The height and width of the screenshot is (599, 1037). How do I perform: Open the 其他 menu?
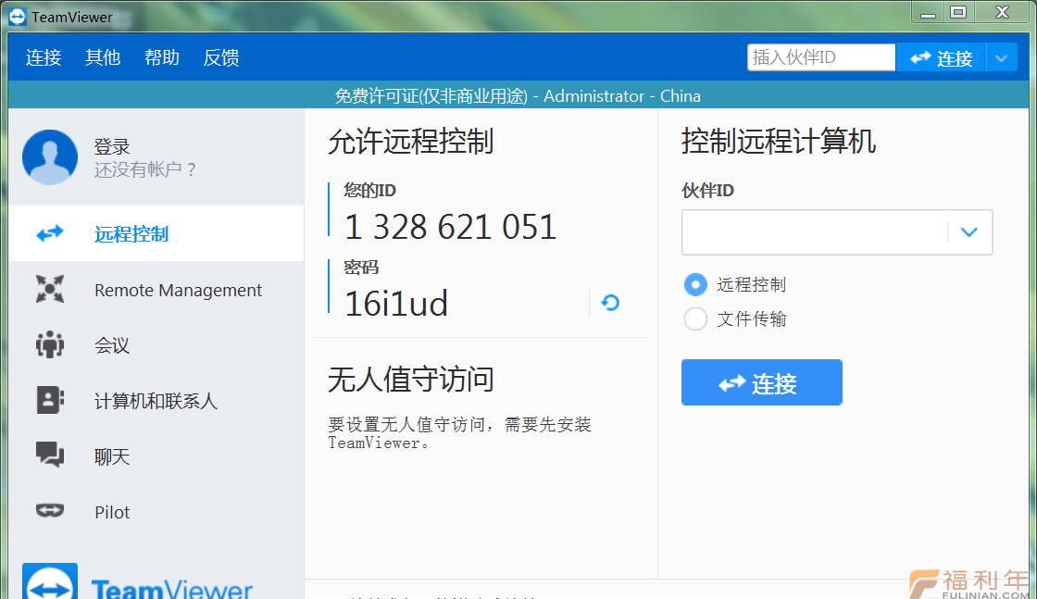[103, 58]
